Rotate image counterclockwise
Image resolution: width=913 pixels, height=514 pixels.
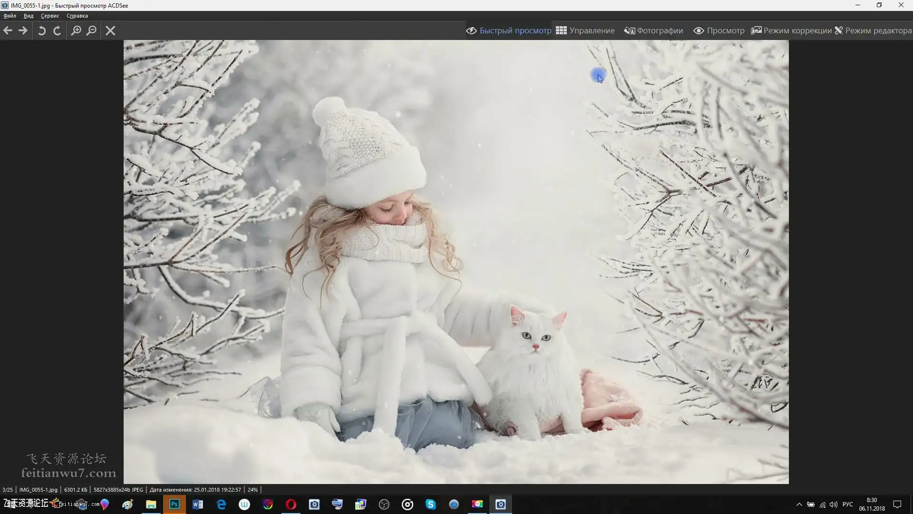[x=42, y=30]
